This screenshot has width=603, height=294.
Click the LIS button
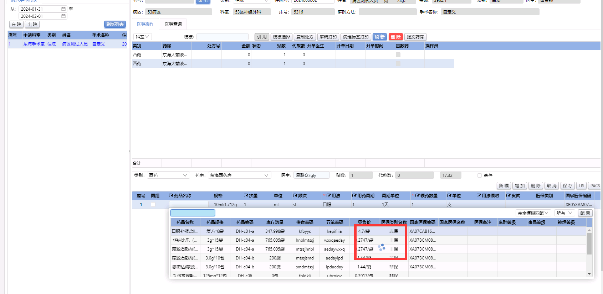tap(581, 186)
